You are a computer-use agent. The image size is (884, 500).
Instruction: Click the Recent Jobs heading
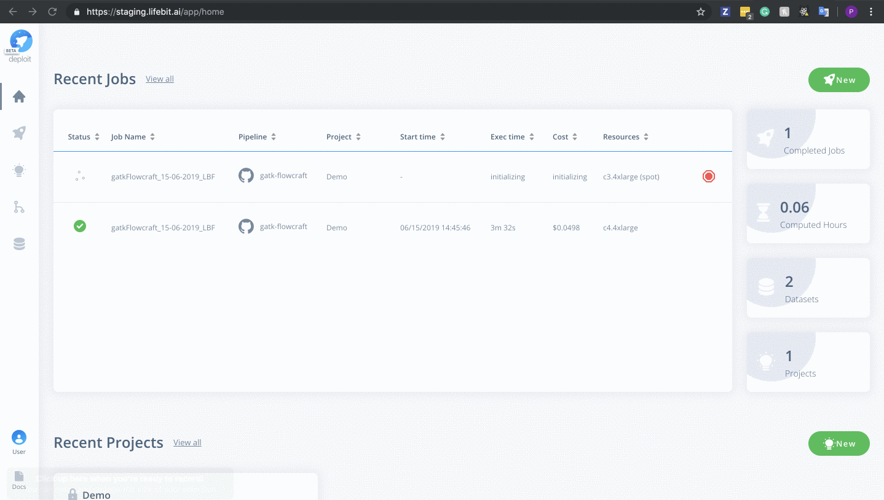click(95, 79)
